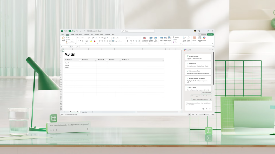Click the Show data insights button
This screenshot has height=154, width=275.
(207, 93)
